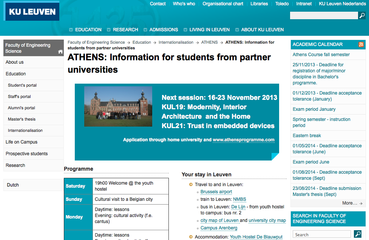The image size is (369, 240).
Task: Click 'Cultural visit to a Belgian city' cell
Action: coord(131,199)
